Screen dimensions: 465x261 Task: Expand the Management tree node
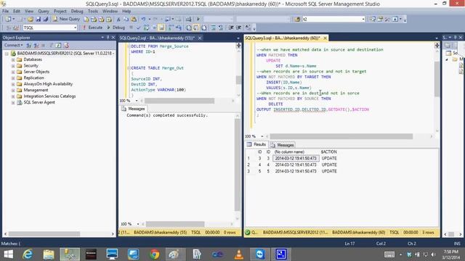[13, 90]
